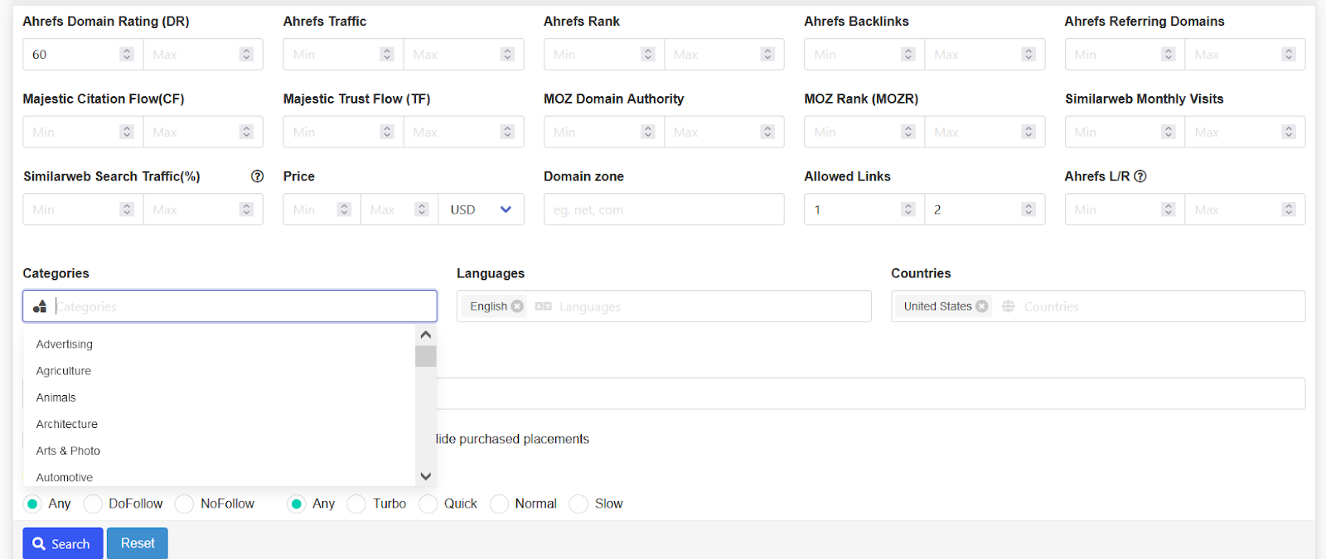The width and height of the screenshot is (1326, 559).
Task: Open the USD currency dropdown
Action: pyautogui.click(x=482, y=210)
